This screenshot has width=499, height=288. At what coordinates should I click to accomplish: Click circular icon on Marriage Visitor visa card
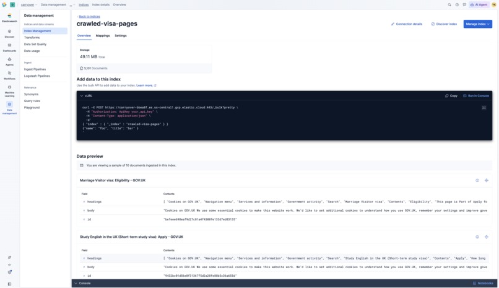(477, 180)
